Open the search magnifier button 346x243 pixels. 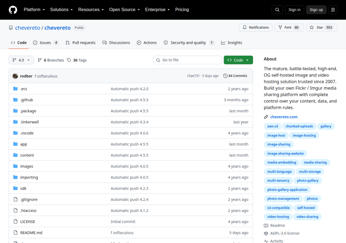277,10
